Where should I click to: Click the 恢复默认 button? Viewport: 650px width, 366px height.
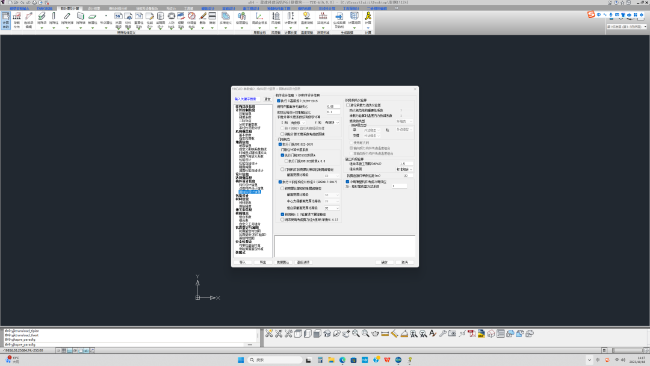pos(283,262)
